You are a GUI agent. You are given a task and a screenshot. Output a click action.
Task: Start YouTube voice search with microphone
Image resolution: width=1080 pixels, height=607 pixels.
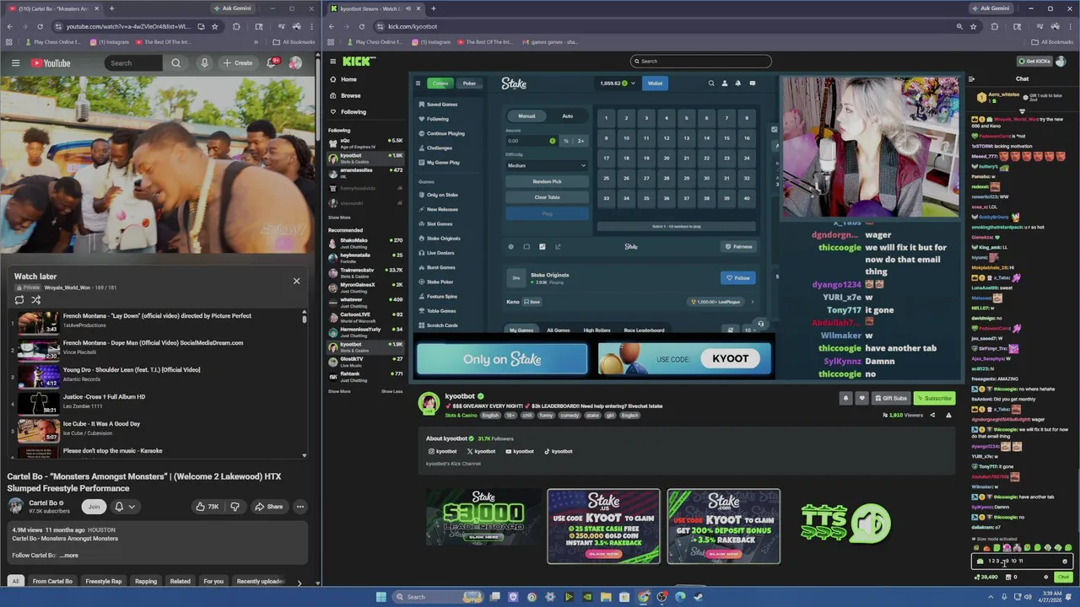click(204, 63)
